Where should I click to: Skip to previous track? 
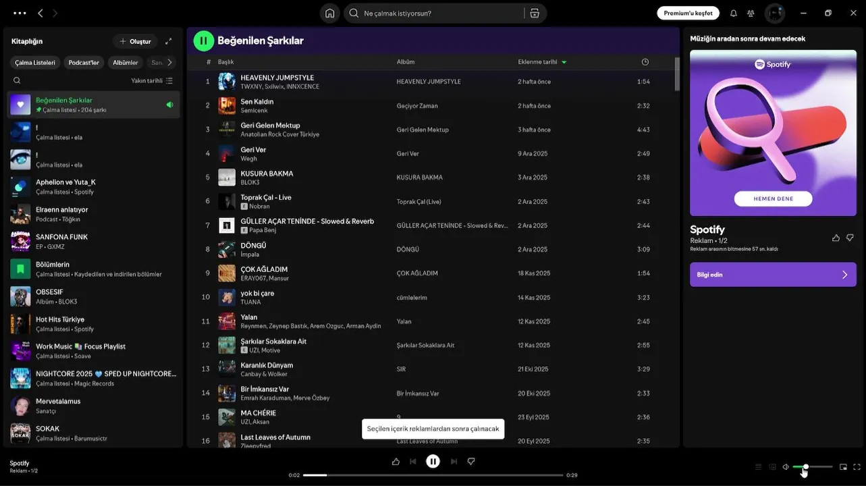click(x=413, y=461)
